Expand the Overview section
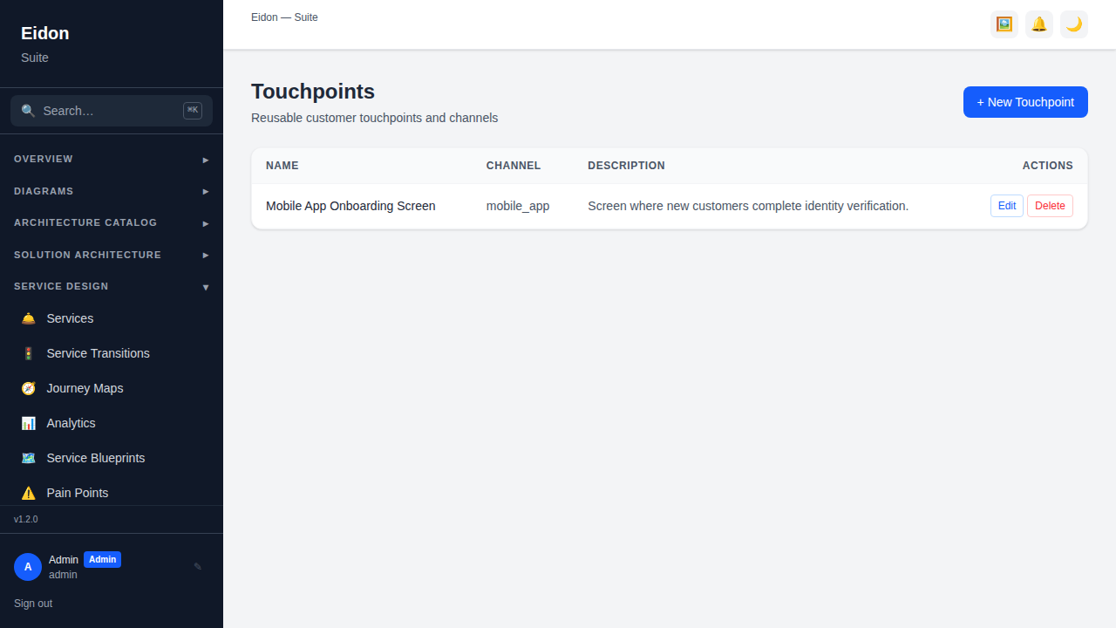 tap(112, 159)
